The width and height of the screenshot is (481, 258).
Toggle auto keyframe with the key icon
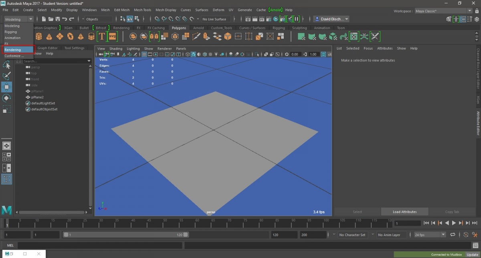pyautogui.click(x=466, y=235)
